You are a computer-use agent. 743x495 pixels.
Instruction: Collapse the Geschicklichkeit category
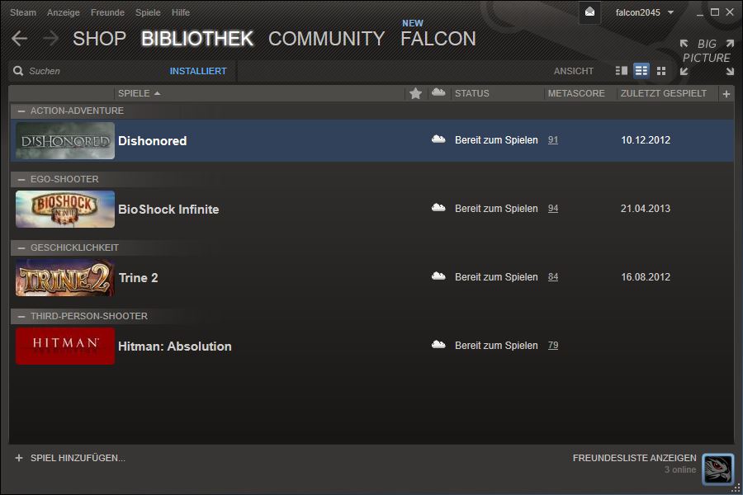(x=21, y=247)
